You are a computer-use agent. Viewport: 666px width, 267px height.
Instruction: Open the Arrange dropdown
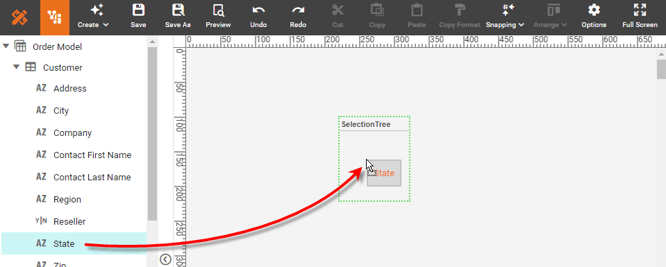click(x=551, y=17)
